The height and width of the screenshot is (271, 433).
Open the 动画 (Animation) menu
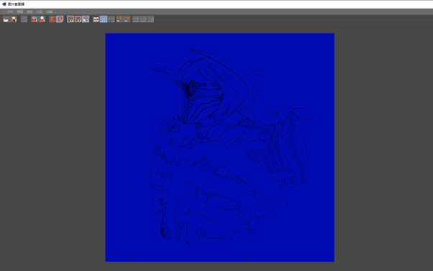(50, 12)
